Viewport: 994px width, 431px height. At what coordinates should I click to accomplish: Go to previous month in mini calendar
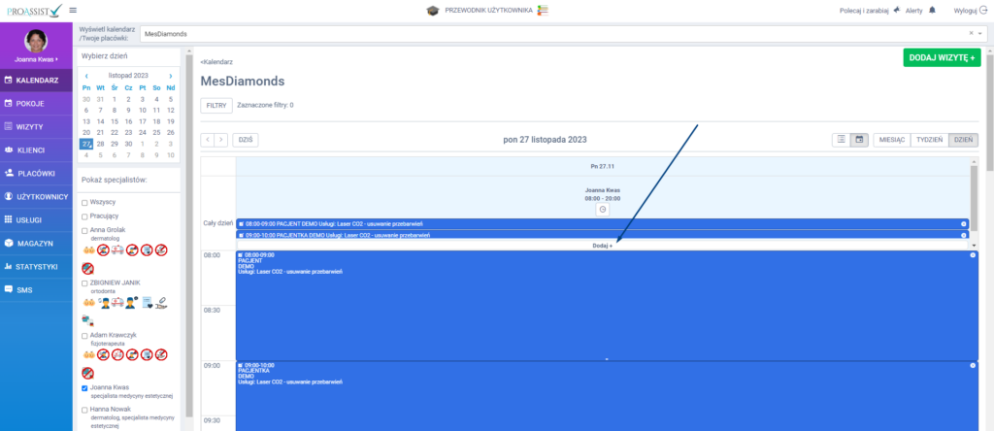[x=86, y=75]
